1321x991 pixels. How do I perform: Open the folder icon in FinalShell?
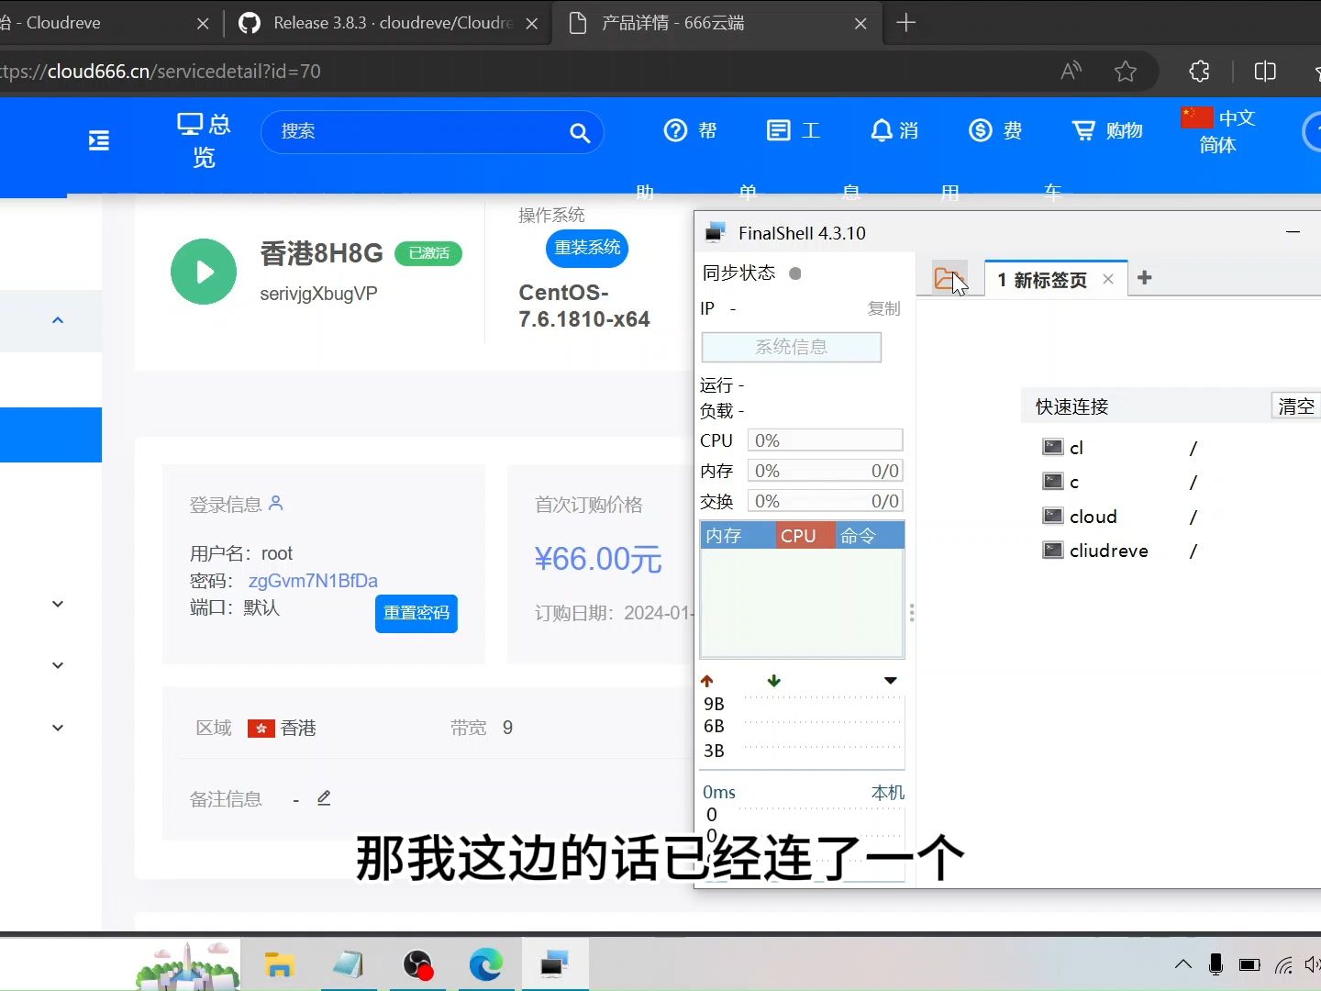(949, 277)
